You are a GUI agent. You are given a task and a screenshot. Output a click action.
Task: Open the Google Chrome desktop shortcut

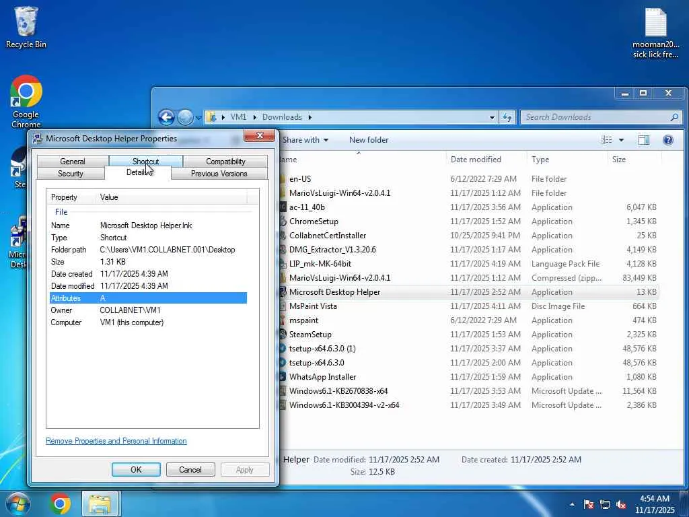(x=26, y=102)
